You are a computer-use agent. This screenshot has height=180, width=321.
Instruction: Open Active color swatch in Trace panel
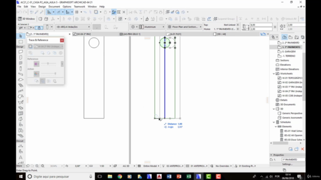[37, 73]
